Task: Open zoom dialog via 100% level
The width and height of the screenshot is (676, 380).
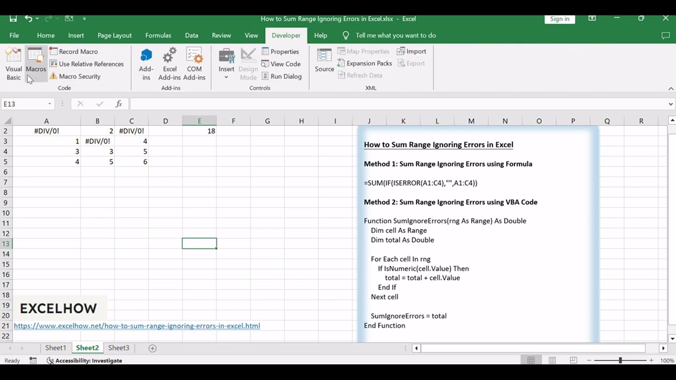Action: coord(667,360)
